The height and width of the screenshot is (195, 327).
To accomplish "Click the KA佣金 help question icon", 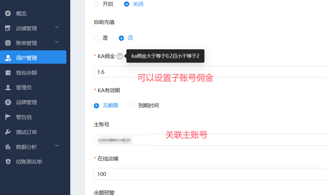I will [x=120, y=56].
